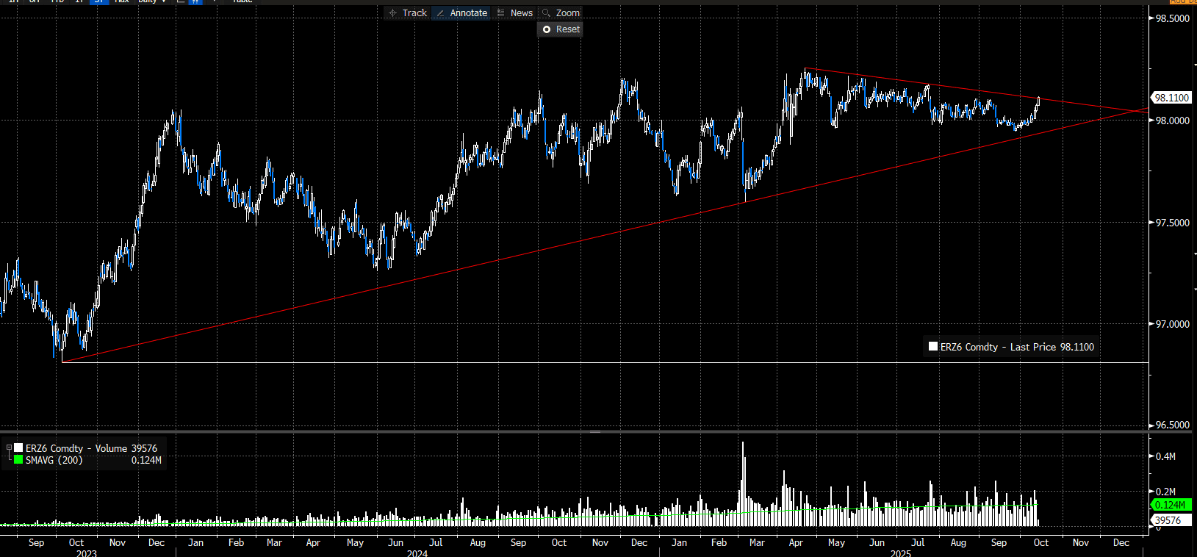The width and height of the screenshot is (1197, 557).
Task: Select the YTD range option
Action: coord(57,1)
